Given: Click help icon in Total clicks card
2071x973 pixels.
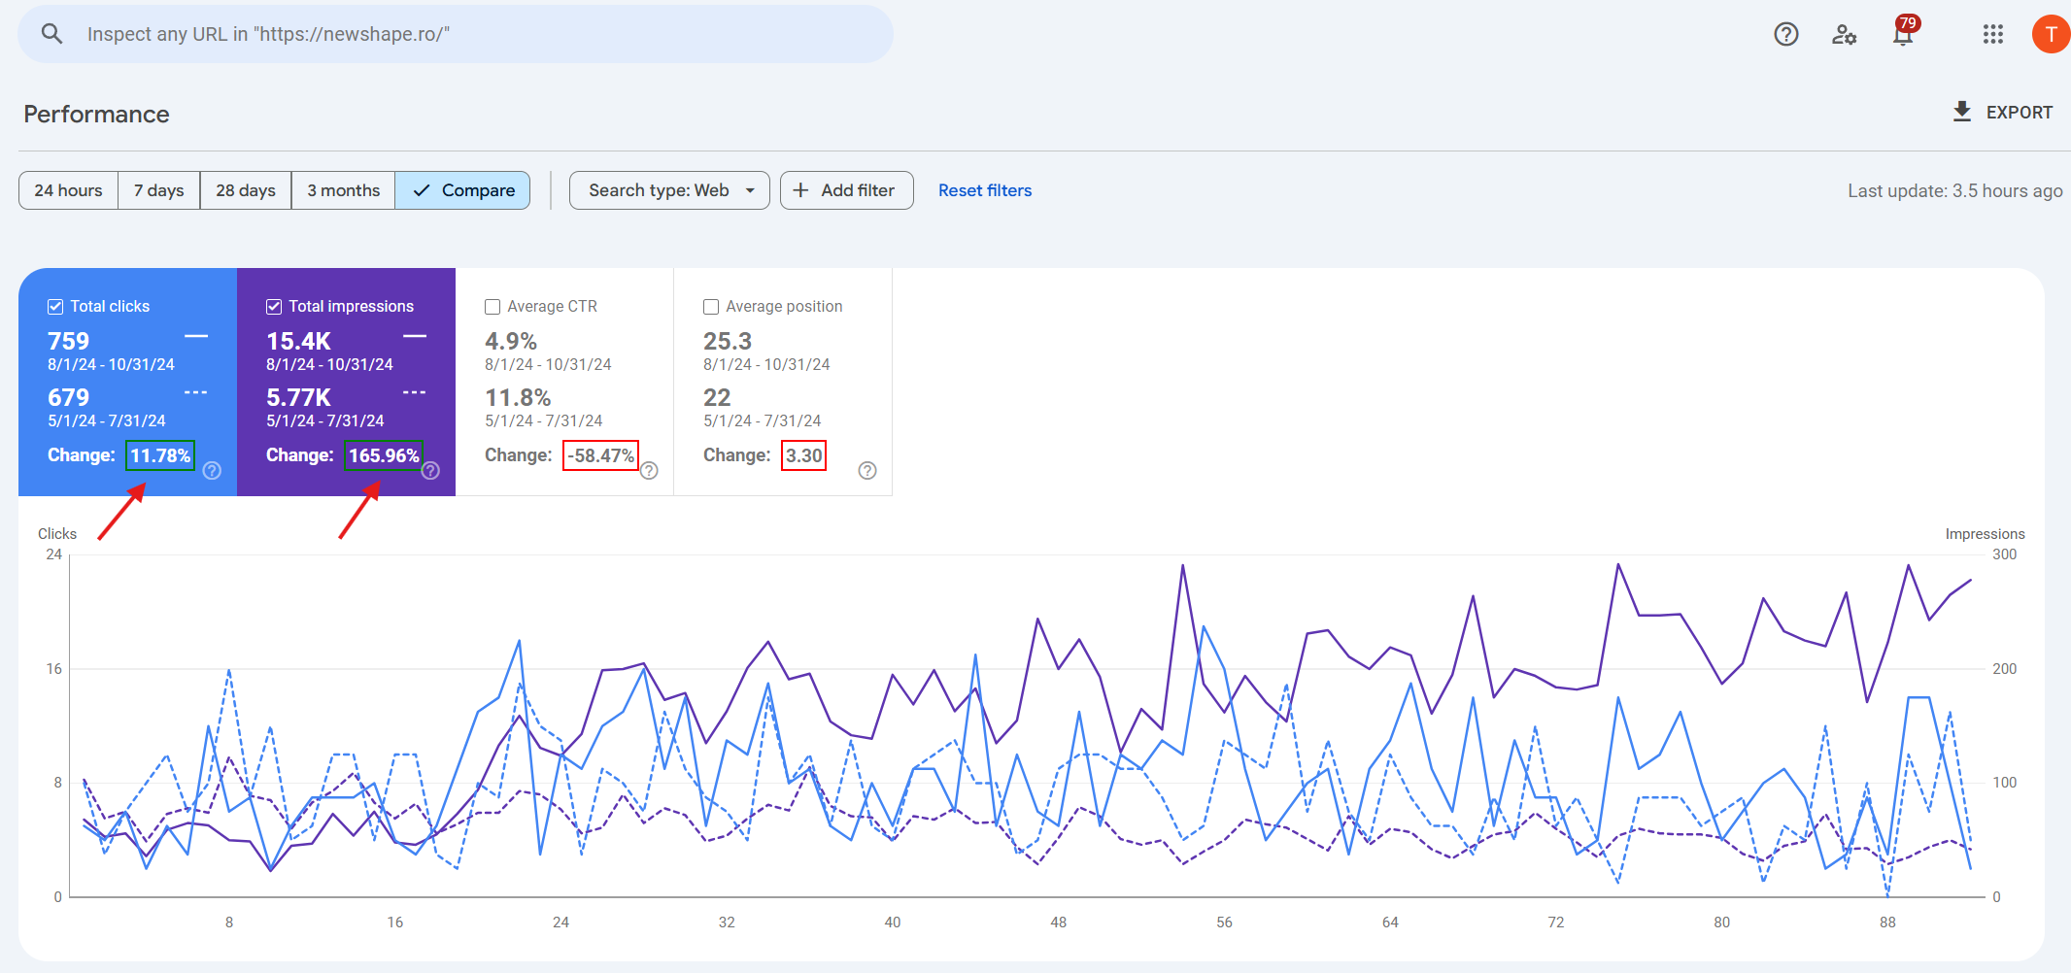Looking at the screenshot, I should pyautogui.click(x=212, y=471).
